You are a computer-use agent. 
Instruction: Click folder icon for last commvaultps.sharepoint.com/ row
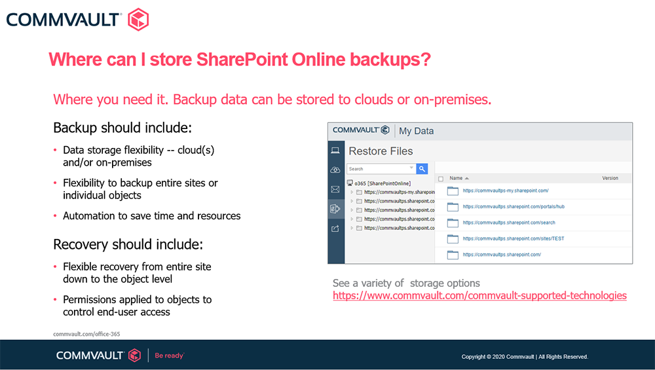click(x=453, y=255)
